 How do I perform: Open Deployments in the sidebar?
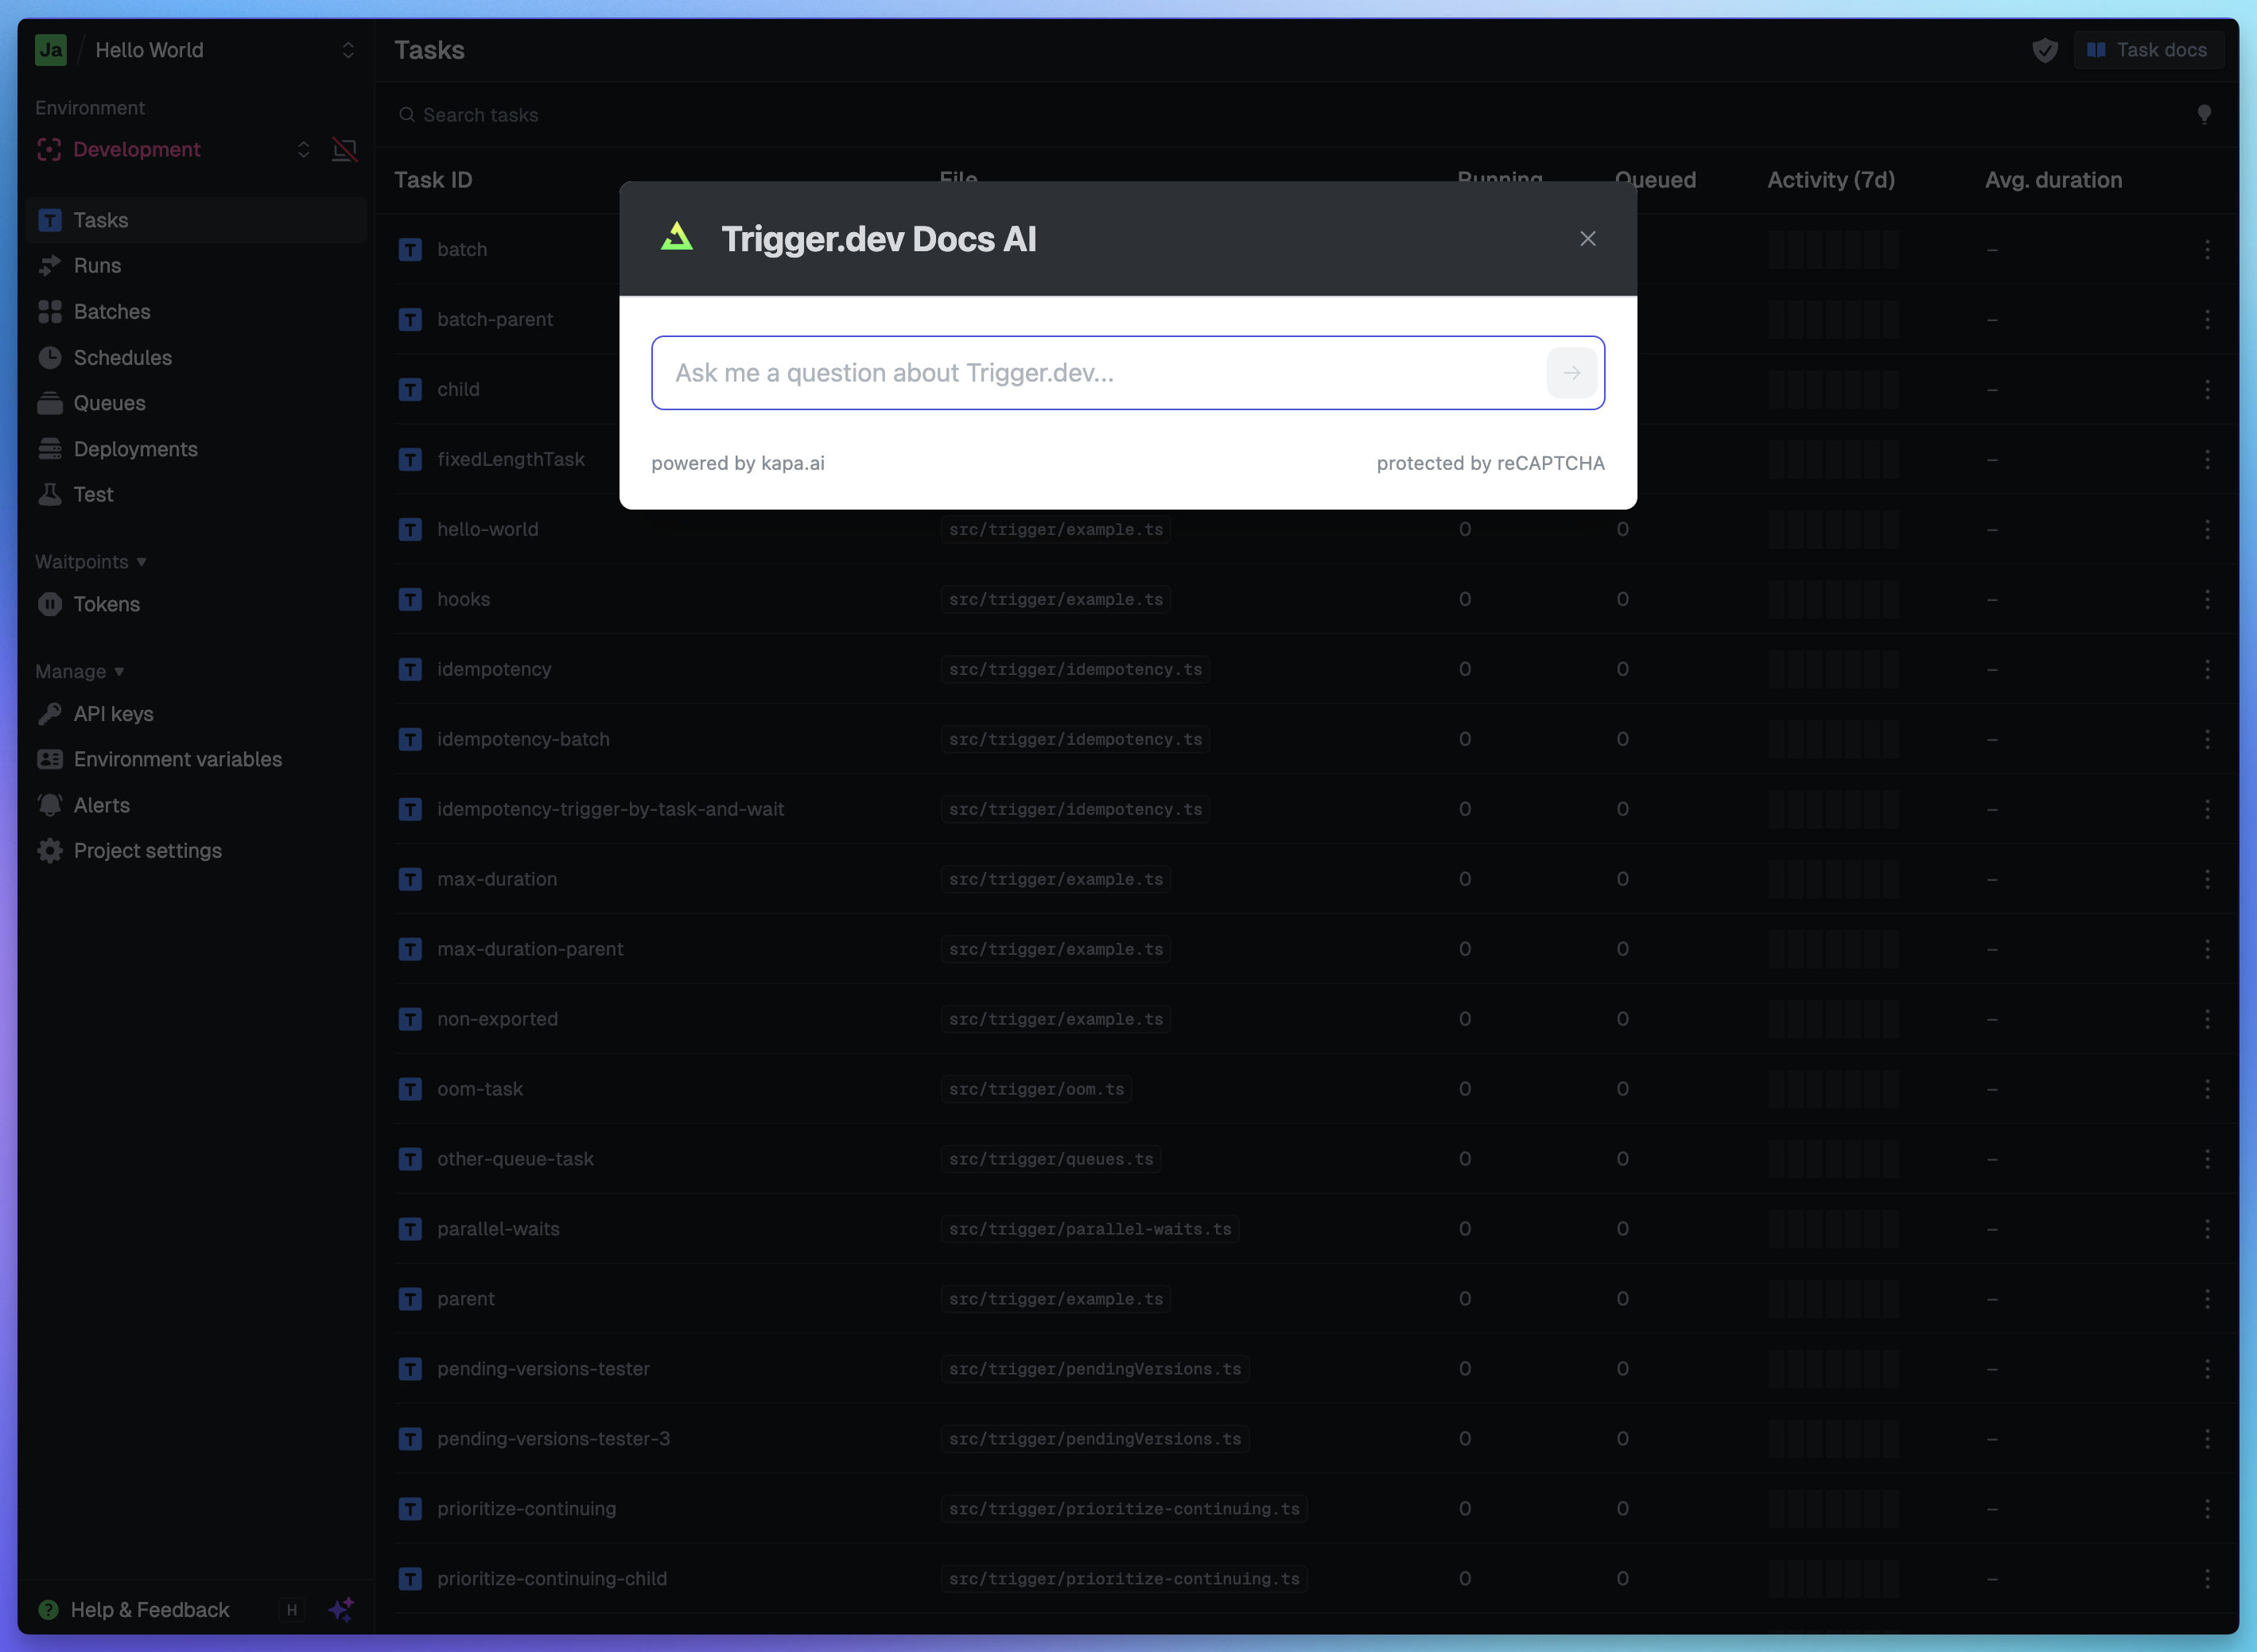pyautogui.click(x=197, y=449)
